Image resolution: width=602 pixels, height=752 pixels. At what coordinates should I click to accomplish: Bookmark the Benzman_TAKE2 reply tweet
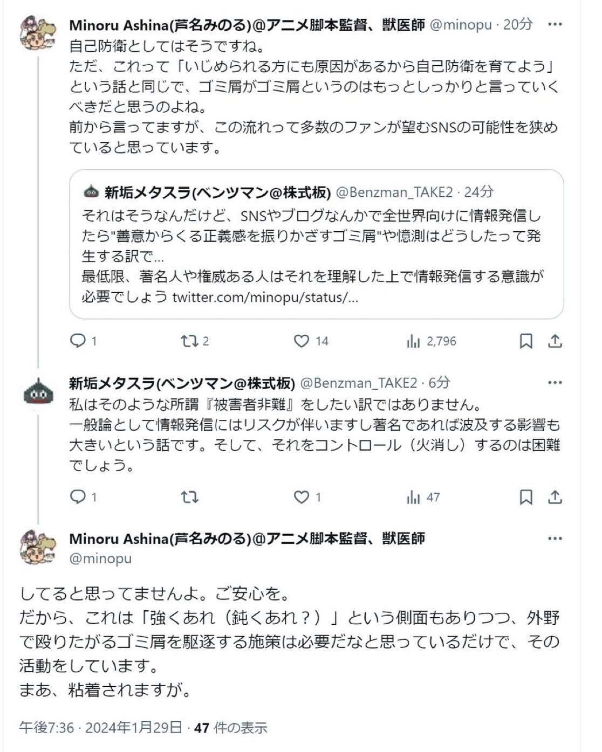coord(526,496)
